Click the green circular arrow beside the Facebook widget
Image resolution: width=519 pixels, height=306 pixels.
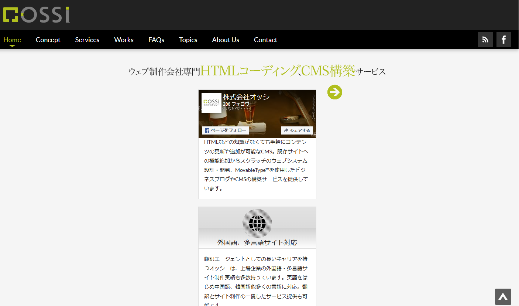pyautogui.click(x=334, y=92)
